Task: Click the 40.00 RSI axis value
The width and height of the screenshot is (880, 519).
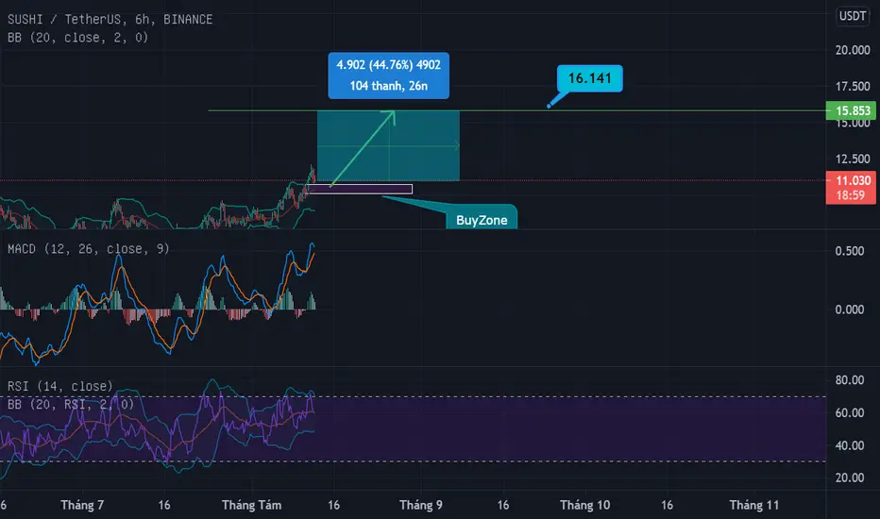Action: [849, 445]
